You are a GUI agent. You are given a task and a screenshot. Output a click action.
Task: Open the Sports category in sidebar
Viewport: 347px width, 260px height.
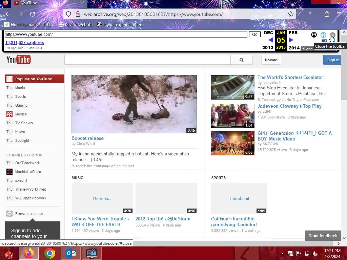(21, 96)
